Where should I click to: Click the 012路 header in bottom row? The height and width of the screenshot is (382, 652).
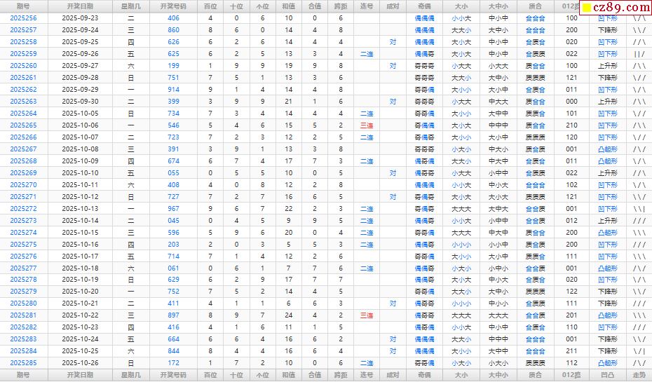(571, 376)
